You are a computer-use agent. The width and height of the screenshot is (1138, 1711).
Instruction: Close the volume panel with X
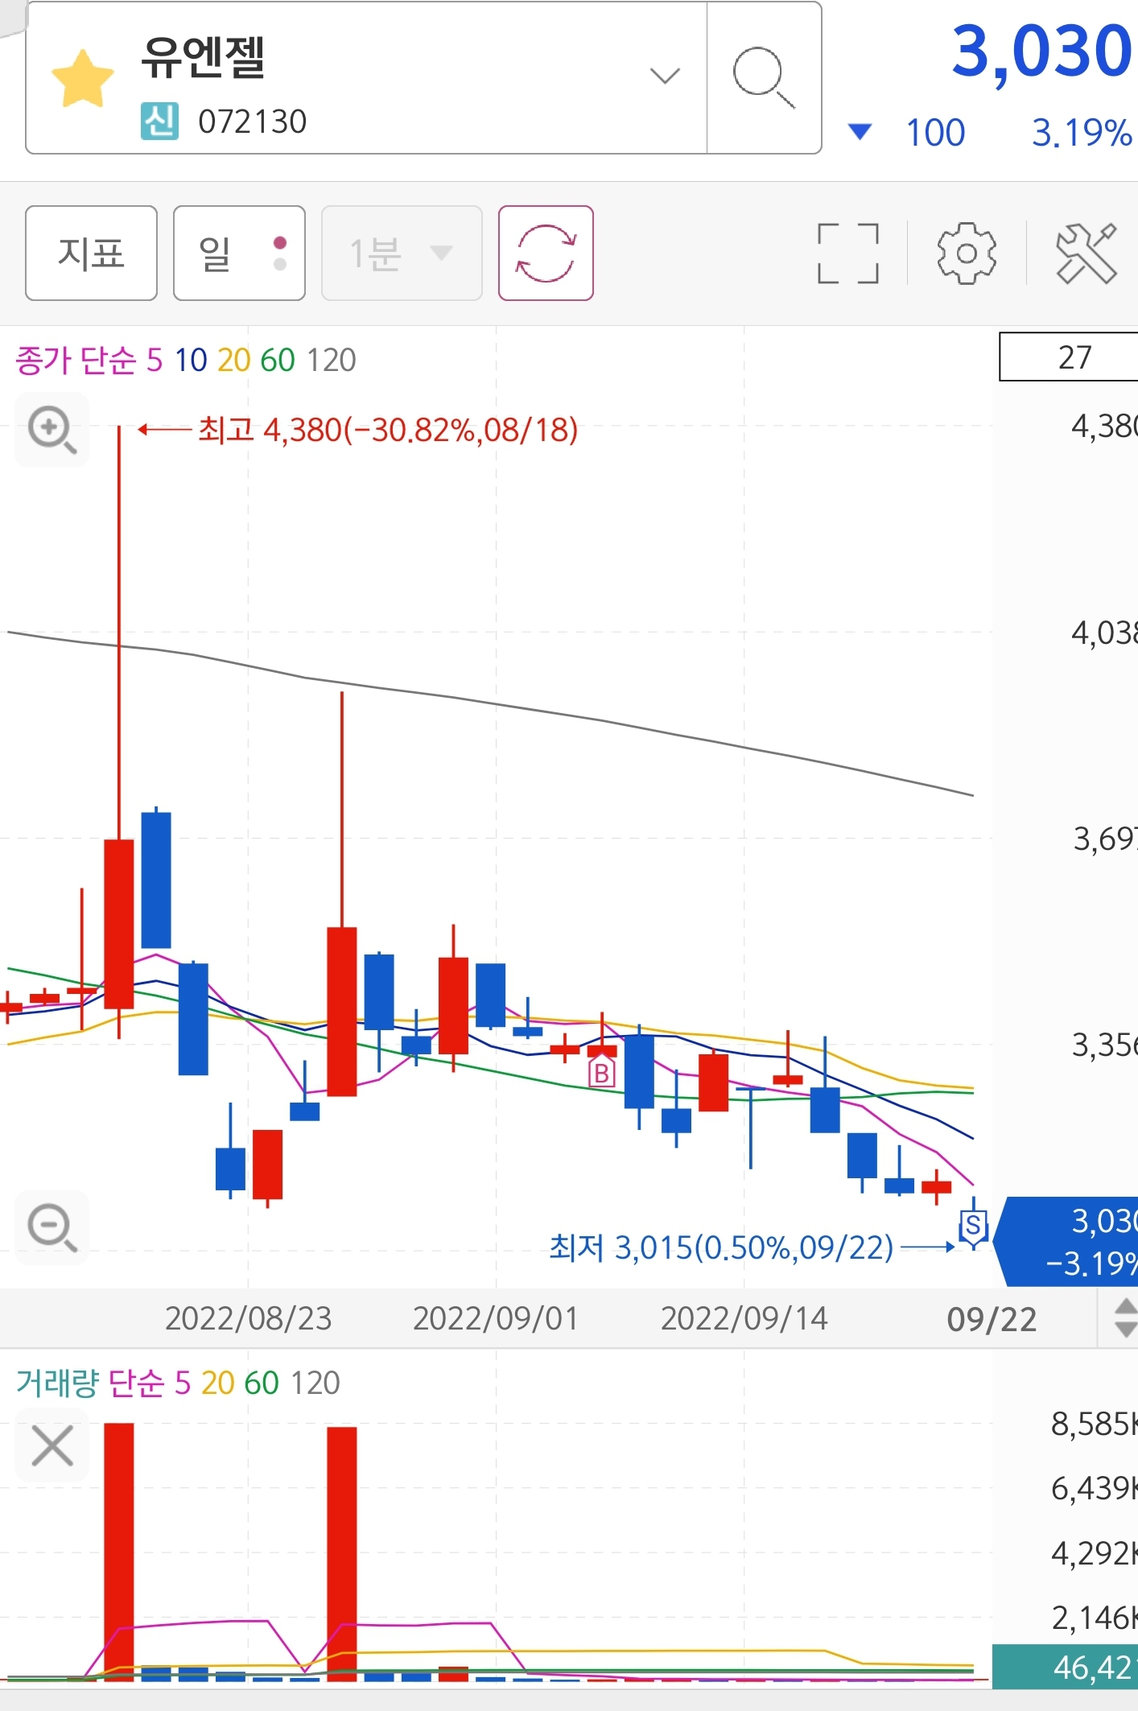click(x=52, y=1445)
